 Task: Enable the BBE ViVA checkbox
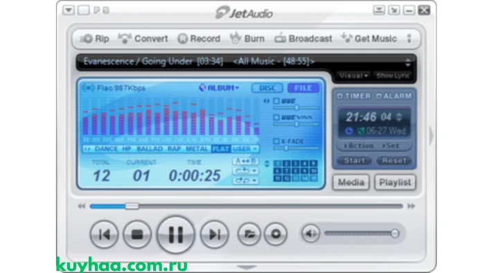276,117
